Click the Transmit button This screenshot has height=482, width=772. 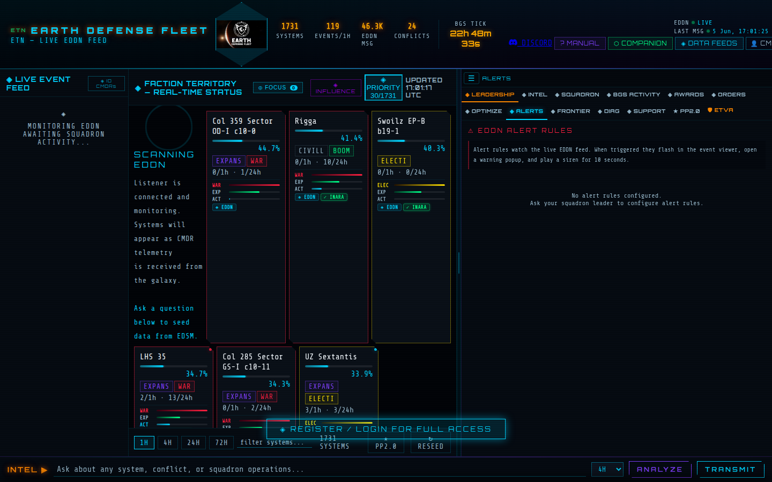730,469
